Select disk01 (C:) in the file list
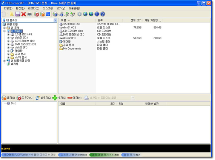The width and height of the screenshot is (215, 160). tap(69, 28)
